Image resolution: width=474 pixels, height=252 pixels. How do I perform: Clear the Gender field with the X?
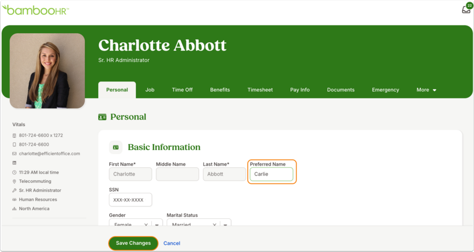pyautogui.click(x=146, y=224)
